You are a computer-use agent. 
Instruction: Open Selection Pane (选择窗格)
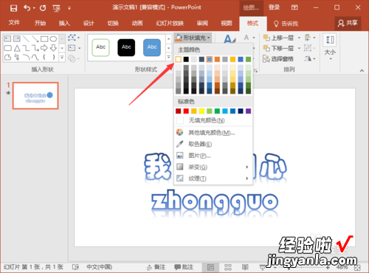click(278, 59)
